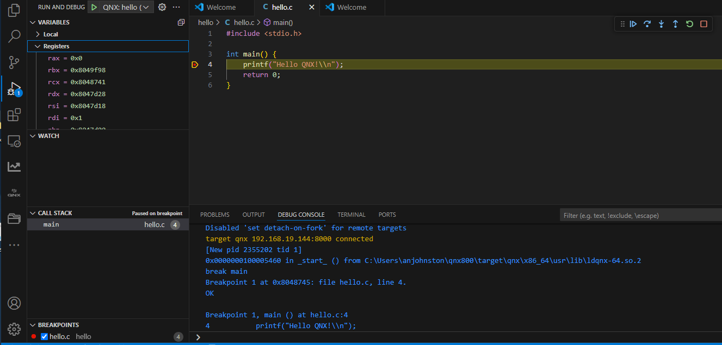Screen dimensions: 722x345
Task: Open the chart graph view in activity bar
Action: [14, 167]
